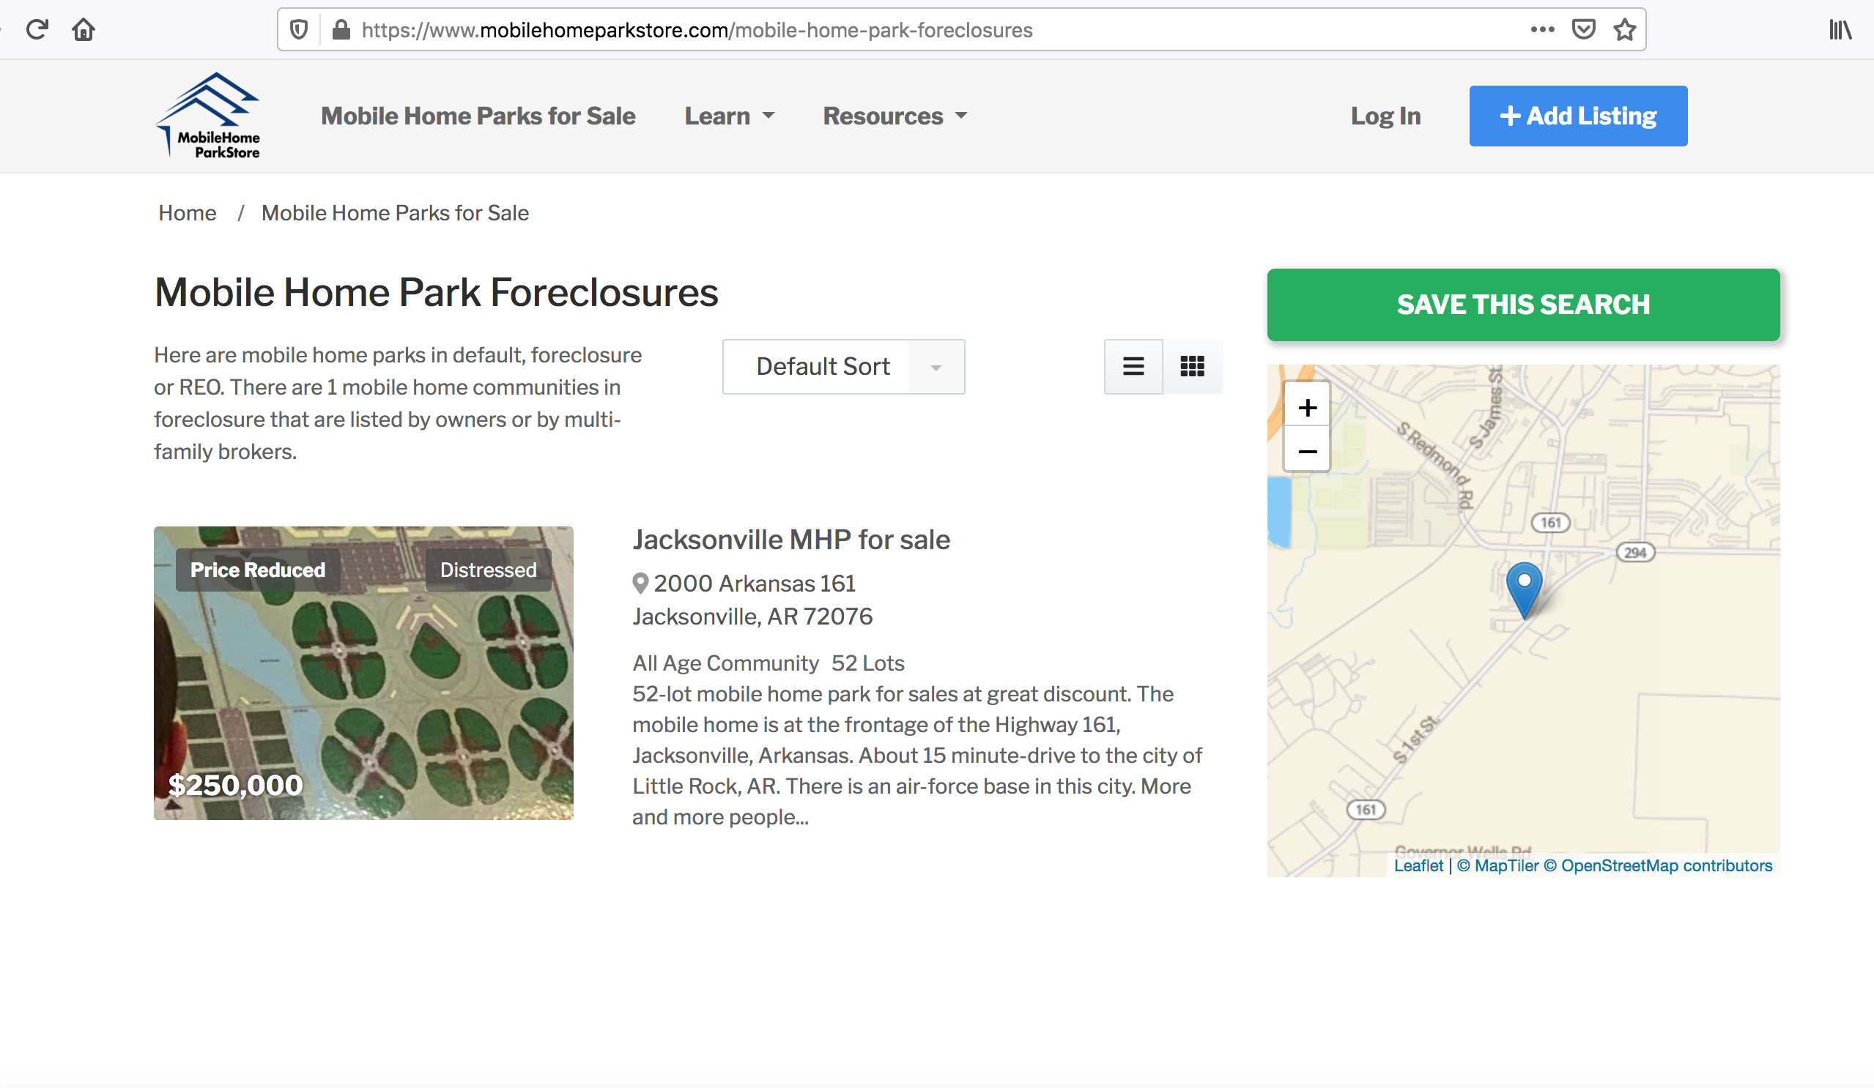
Task: Expand the Resources menu
Action: pos(895,116)
